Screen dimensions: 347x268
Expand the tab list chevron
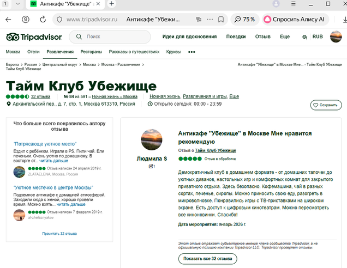tap(18, 4)
